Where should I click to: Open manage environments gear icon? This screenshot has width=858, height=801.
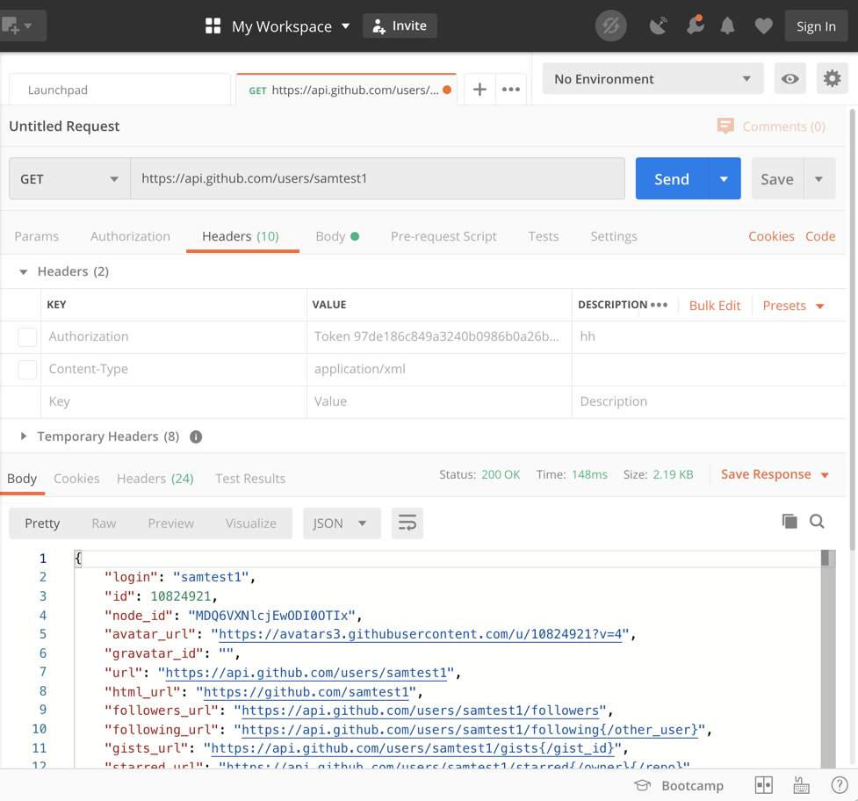832,79
